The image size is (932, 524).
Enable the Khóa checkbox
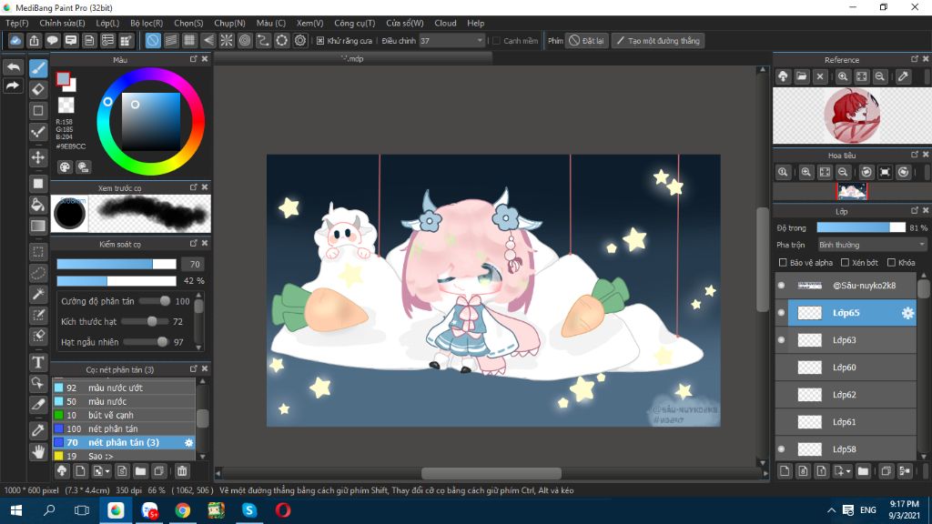coord(891,263)
